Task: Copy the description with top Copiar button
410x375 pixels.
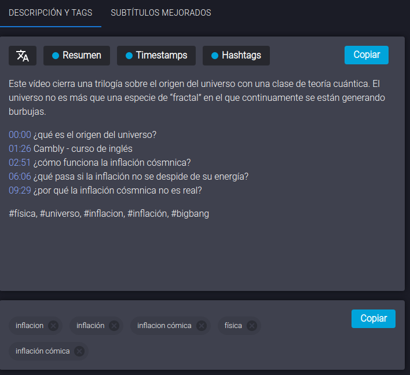Action: [x=367, y=55]
